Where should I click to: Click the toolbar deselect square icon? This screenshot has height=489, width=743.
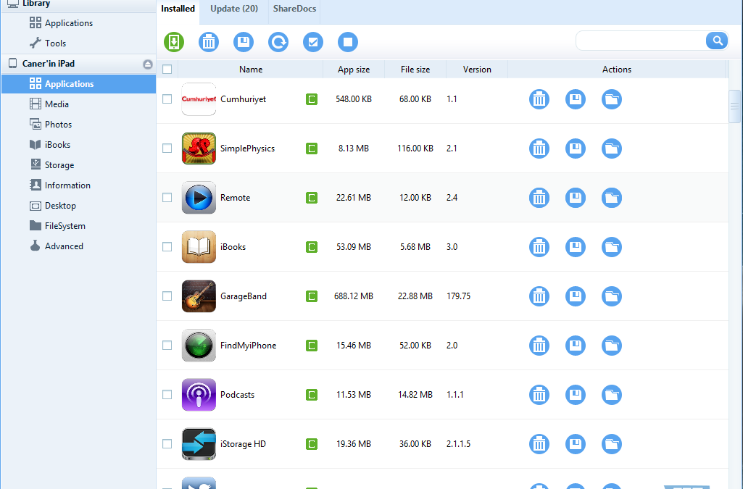tap(348, 42)
